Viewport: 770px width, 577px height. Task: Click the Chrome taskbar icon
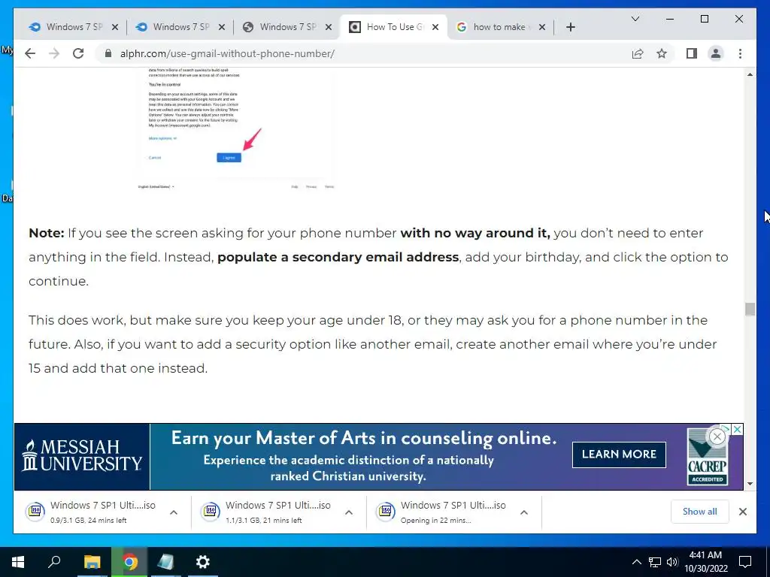(x=129, y=562)
